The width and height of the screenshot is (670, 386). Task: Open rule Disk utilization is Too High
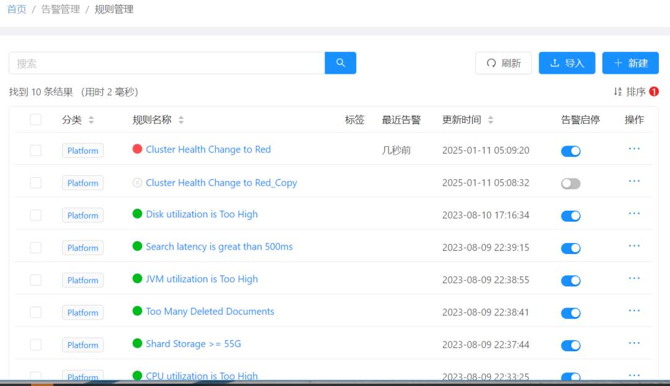point(202,214)
